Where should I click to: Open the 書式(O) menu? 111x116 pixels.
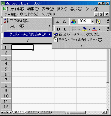[x=76, y=9]
